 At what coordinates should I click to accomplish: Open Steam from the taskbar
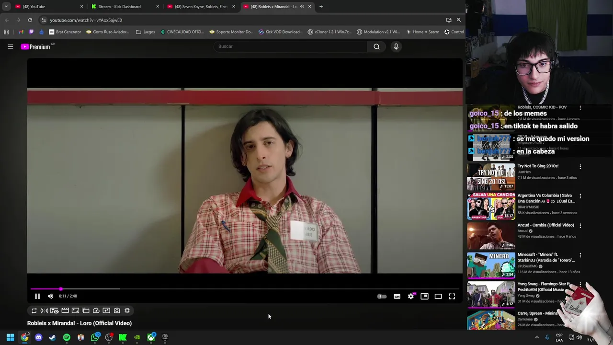(52, 337)
